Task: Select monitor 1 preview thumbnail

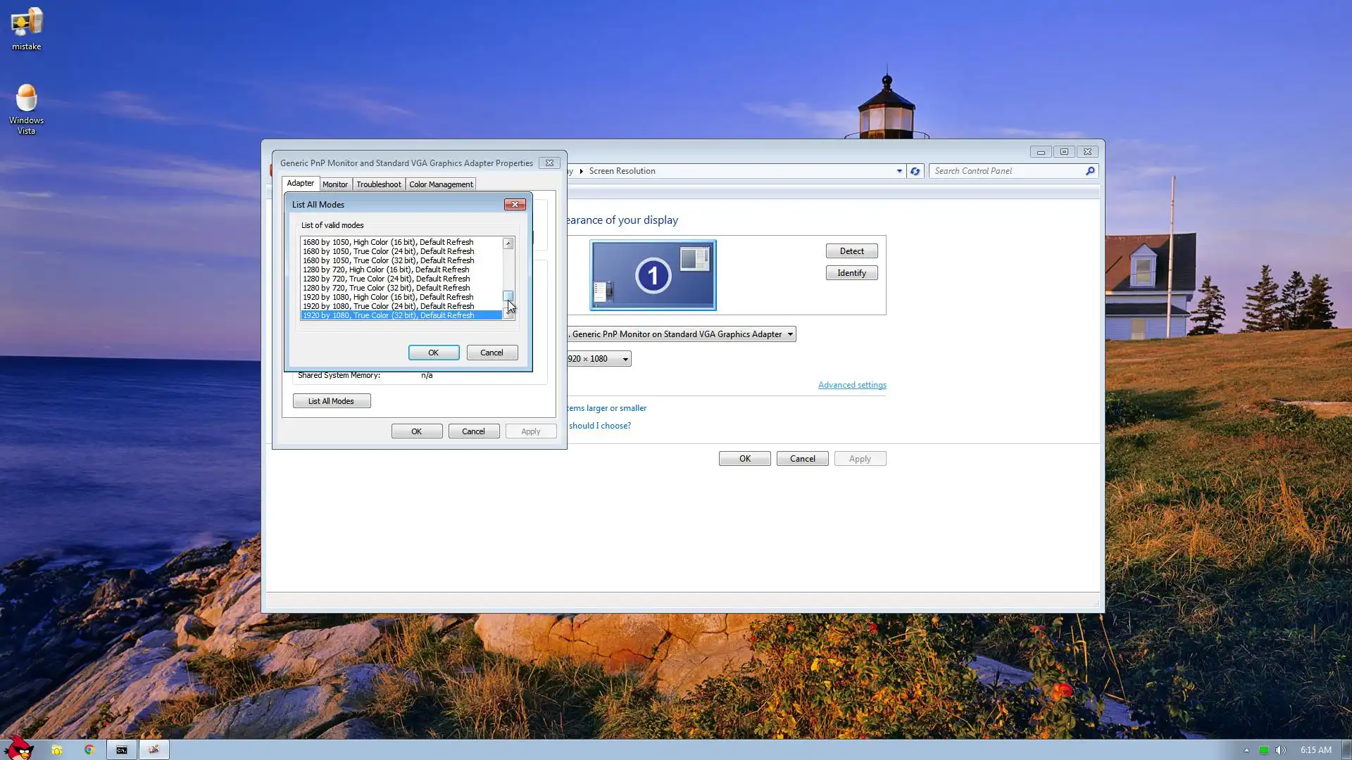Action: [653, 275]
